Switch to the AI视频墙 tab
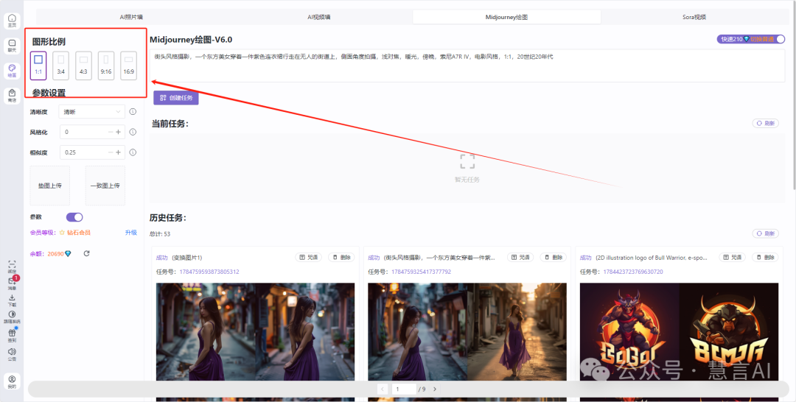The height and width of the screenshot is (402, 796). point(319,16)
